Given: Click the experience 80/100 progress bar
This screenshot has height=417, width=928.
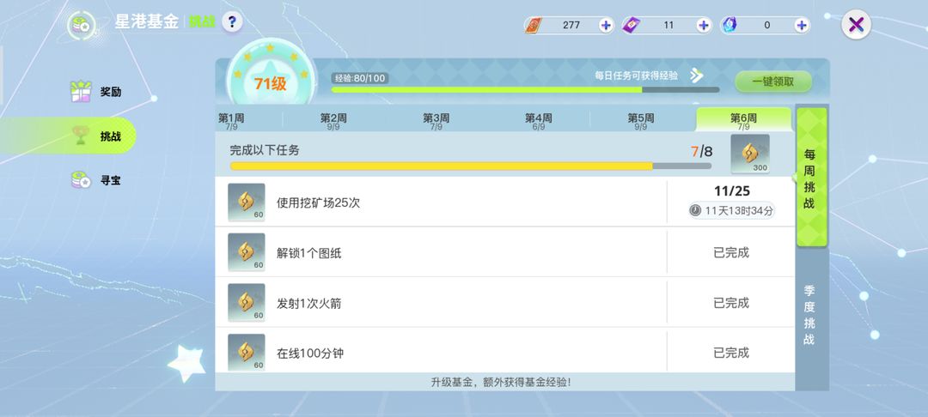Looking at the screenshot, I should coord(525,90).
